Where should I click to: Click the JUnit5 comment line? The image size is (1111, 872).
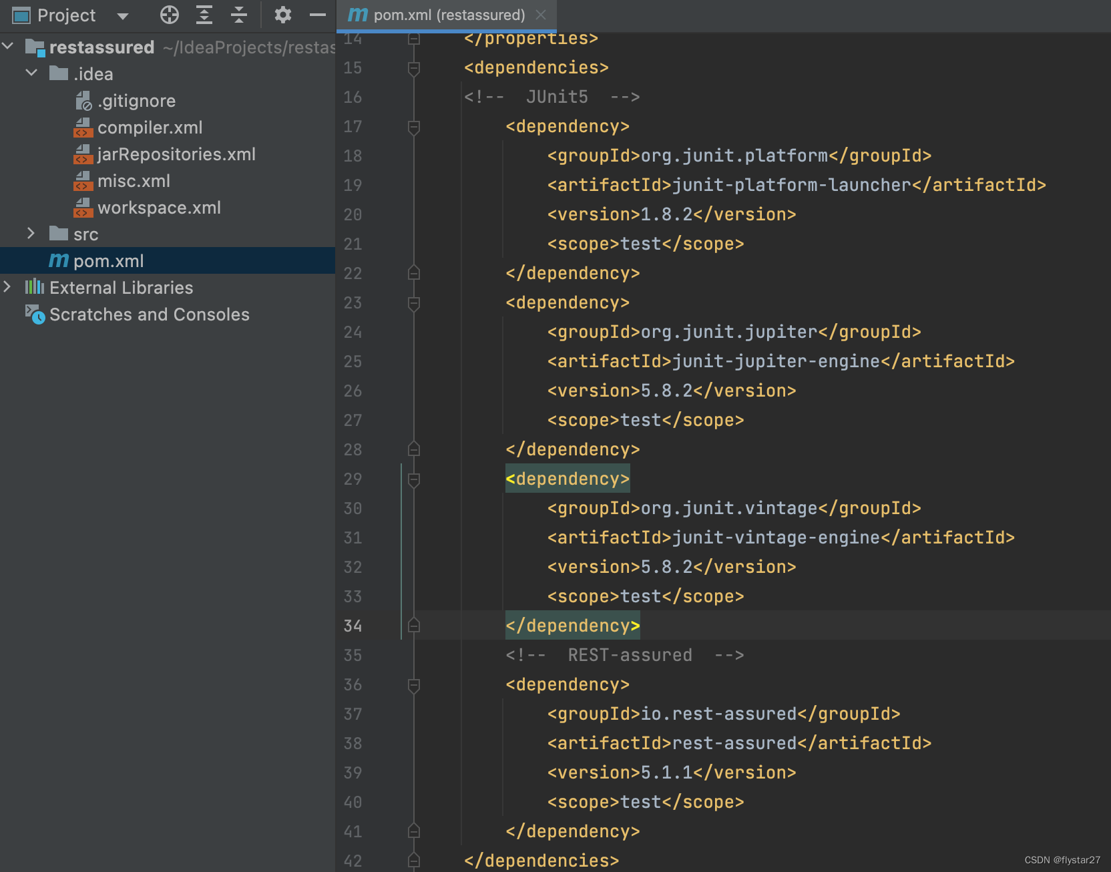[552, 97]
